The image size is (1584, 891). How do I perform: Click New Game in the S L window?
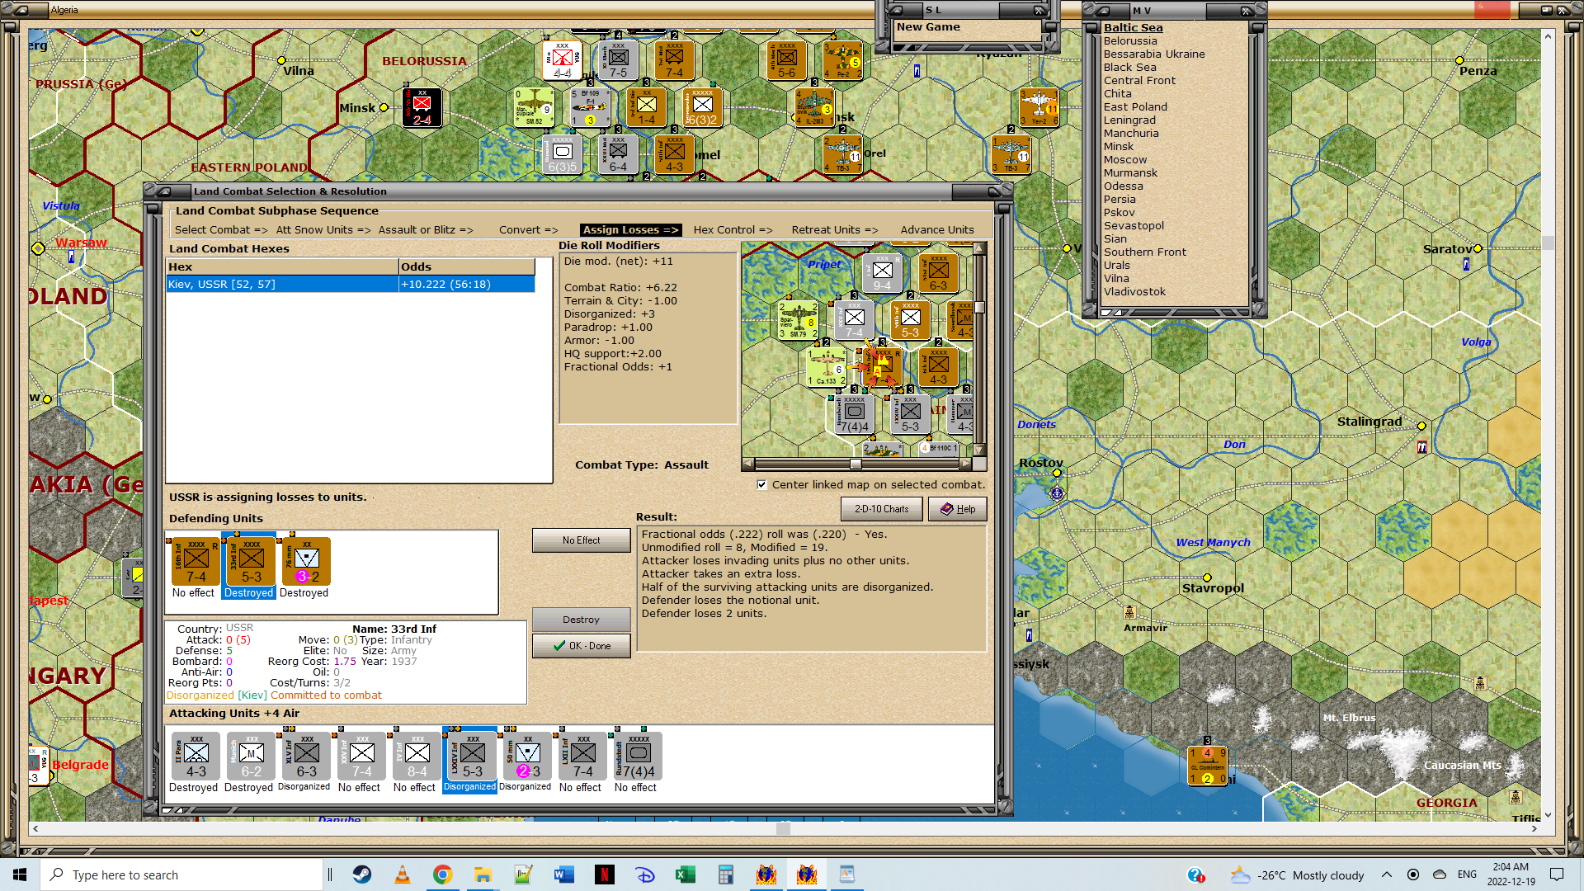928,27
